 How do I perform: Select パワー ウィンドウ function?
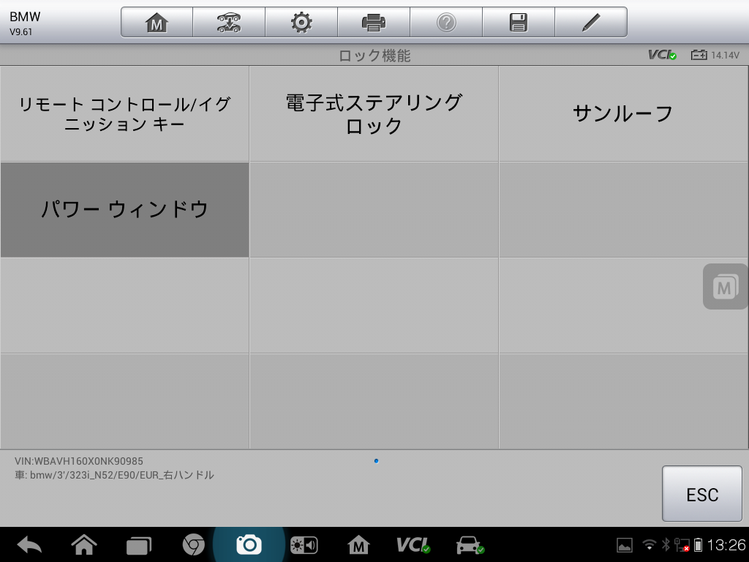[x=124, y=209]
